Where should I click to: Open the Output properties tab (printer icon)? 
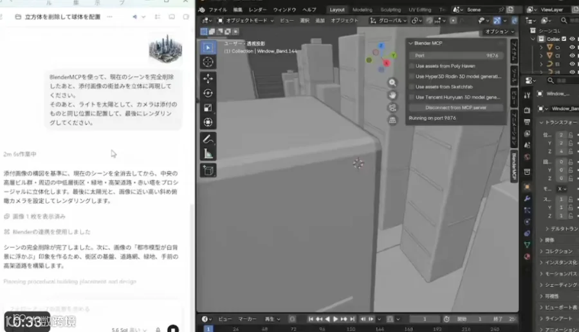click(527, 121)
